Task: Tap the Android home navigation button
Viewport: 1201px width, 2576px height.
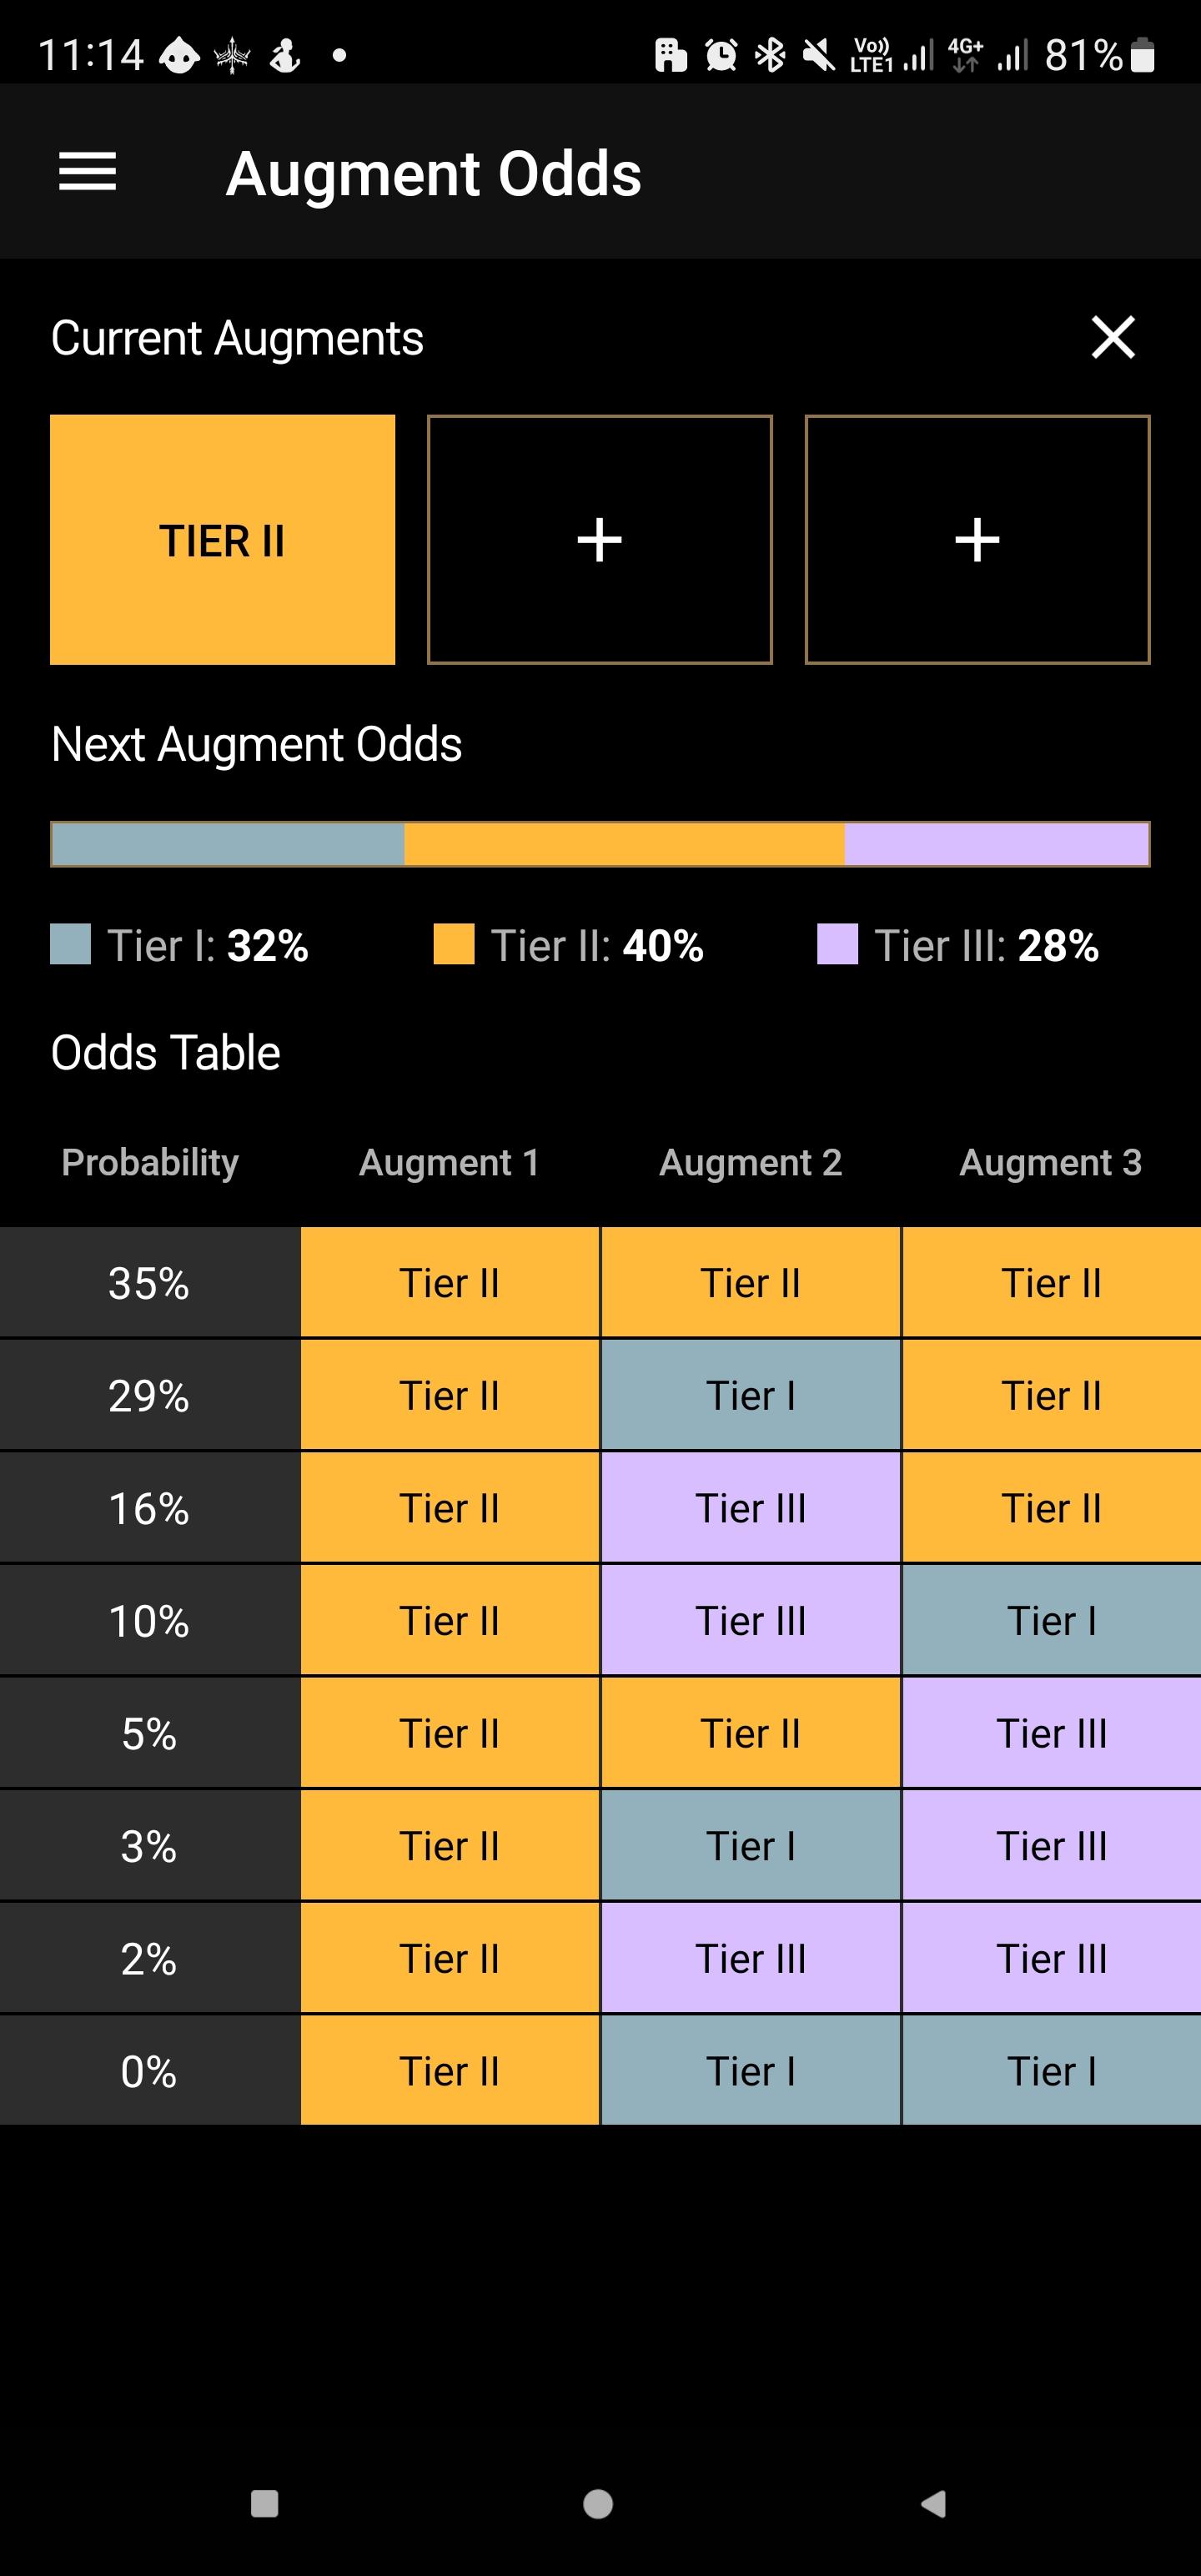Action: pos(598,2504)
